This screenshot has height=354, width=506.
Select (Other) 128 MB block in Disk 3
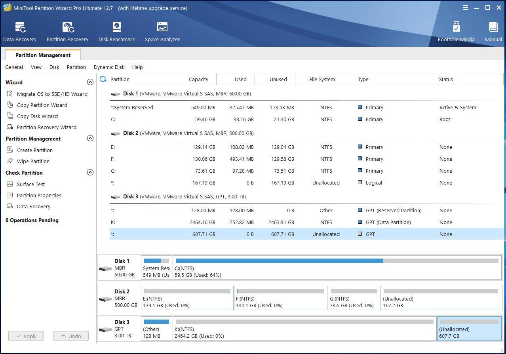[x=156, y=329]
